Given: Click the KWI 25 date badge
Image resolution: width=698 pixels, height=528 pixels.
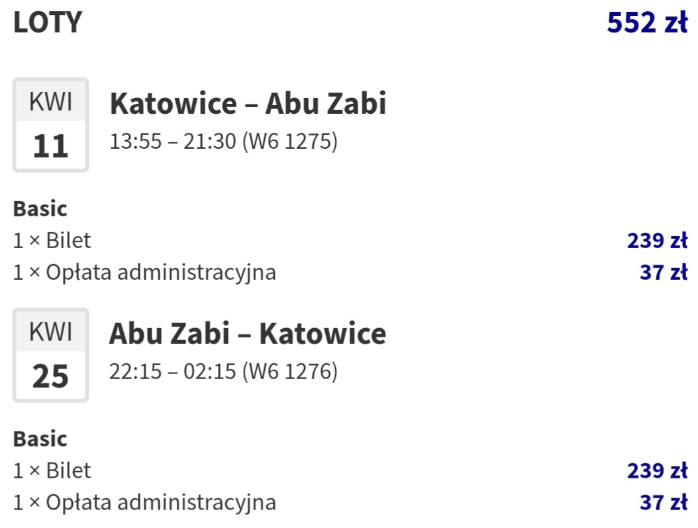Looking at the screenshot, I should (x=51, y=355).
